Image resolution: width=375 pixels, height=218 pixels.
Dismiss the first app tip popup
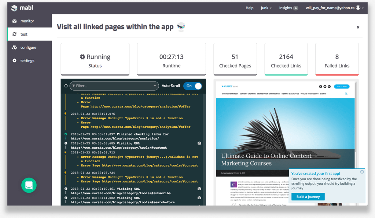pos(362,172)
